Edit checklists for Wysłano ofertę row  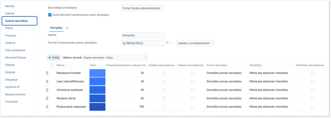pos(269,98)
